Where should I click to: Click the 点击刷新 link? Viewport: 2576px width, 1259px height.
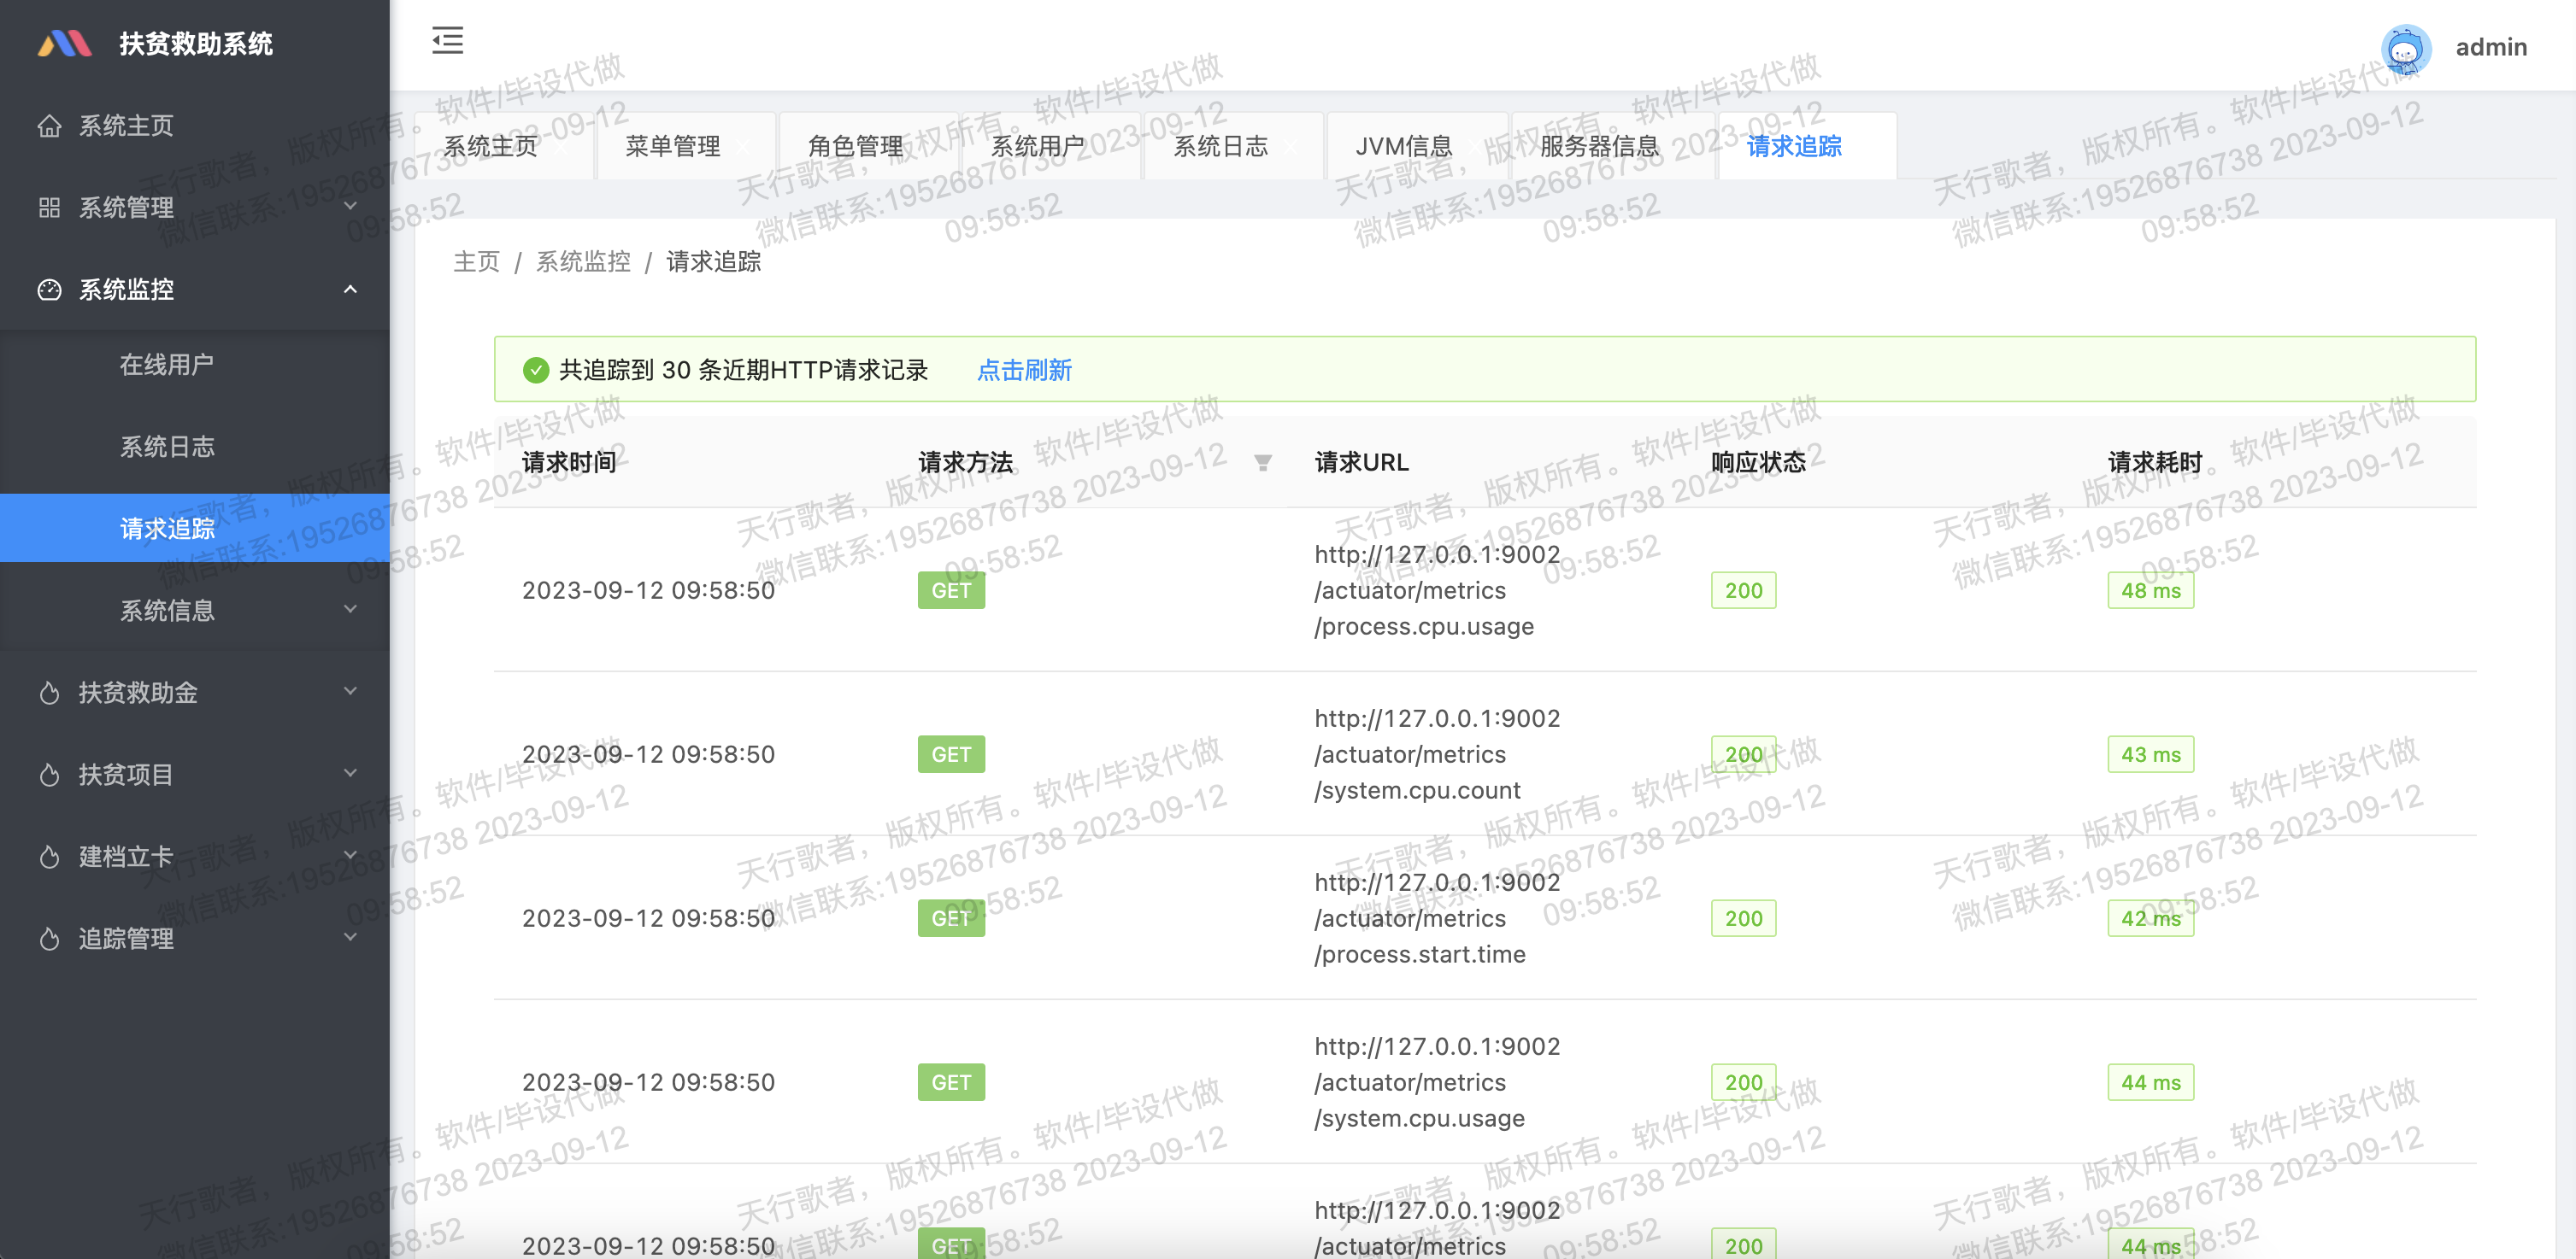tap(1024, 371)
